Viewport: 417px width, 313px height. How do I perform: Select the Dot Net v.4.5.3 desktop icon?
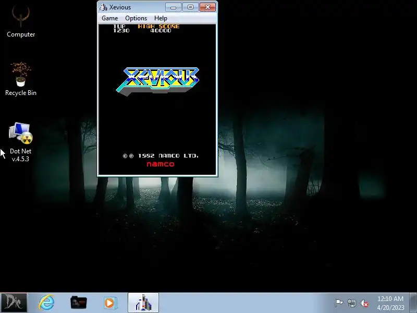pos(20,142)
